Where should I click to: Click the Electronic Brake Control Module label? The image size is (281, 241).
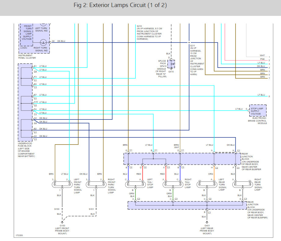(x=257, y=121)
